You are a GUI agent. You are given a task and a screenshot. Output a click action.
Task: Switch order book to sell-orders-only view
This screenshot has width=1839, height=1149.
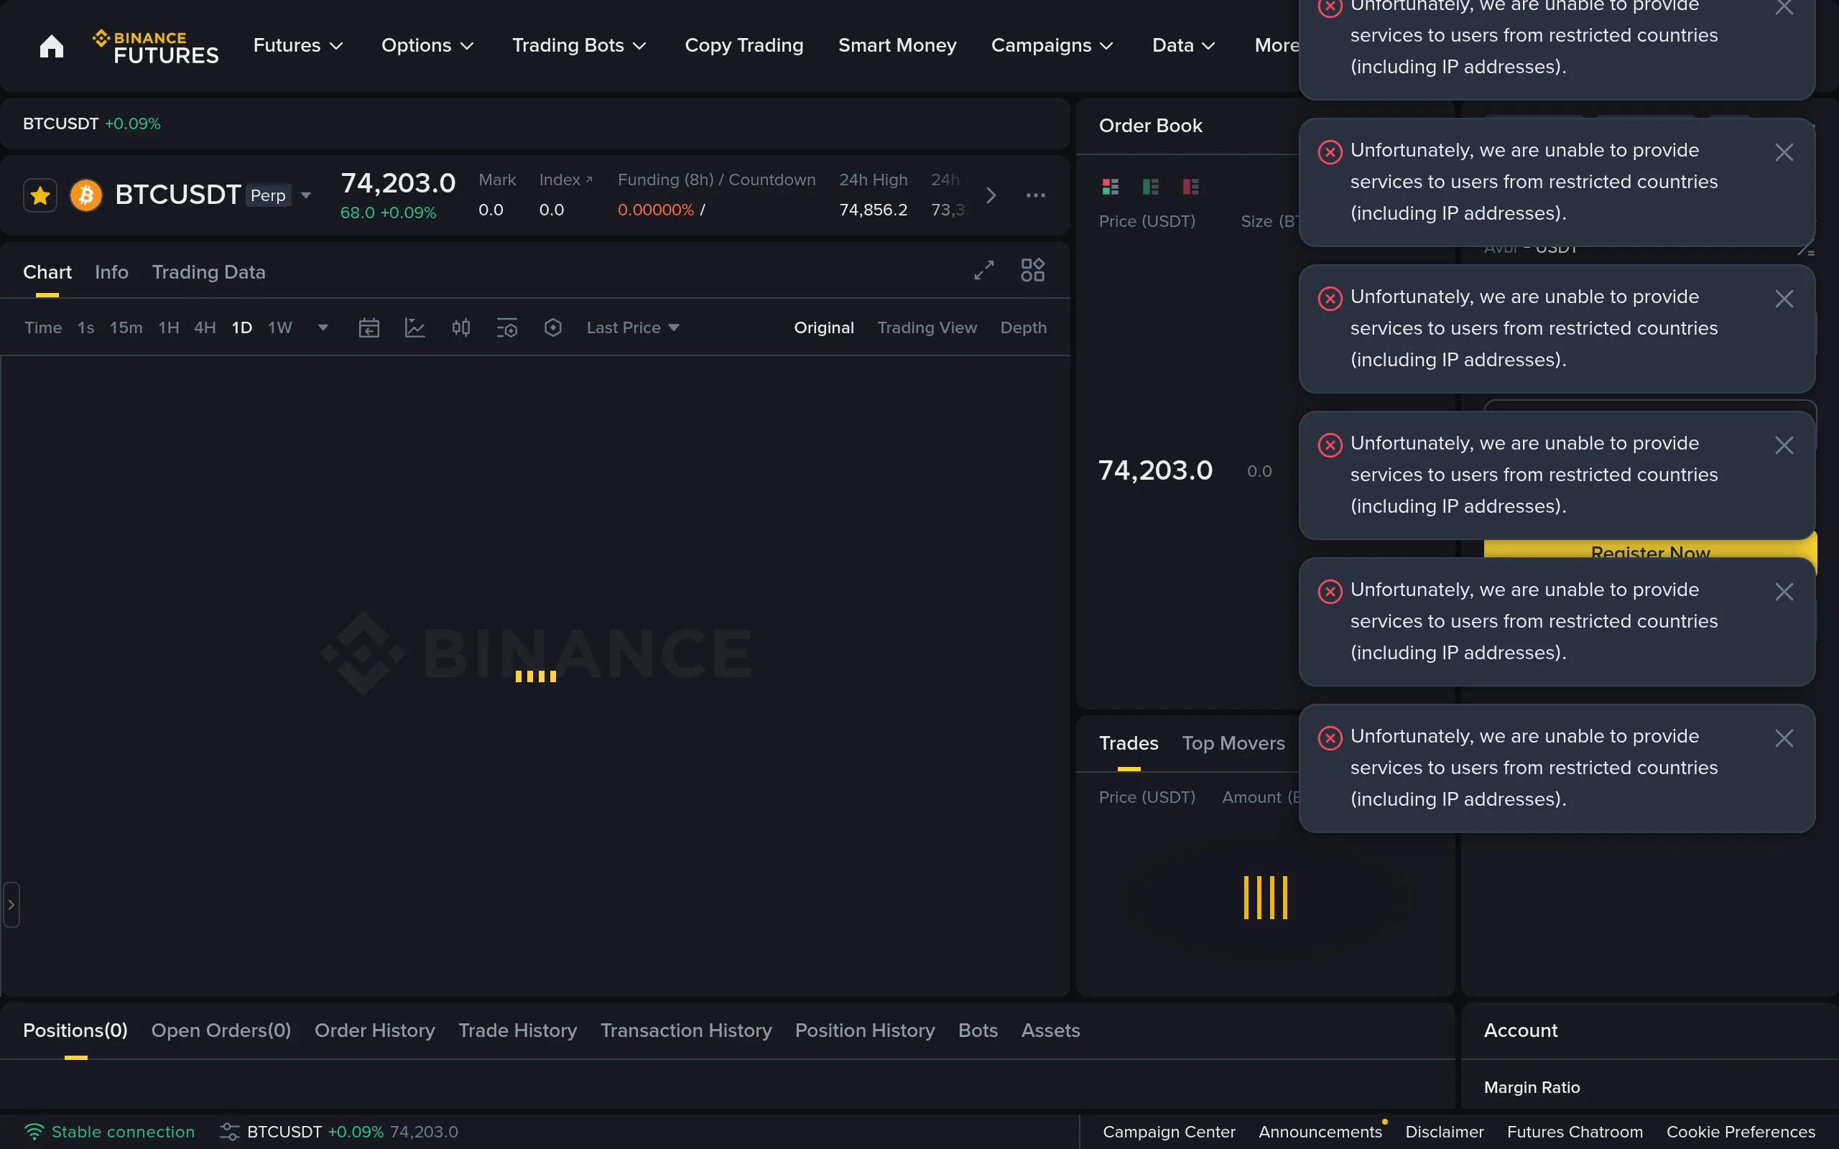pyautogui.click(x=1191, y=186)
